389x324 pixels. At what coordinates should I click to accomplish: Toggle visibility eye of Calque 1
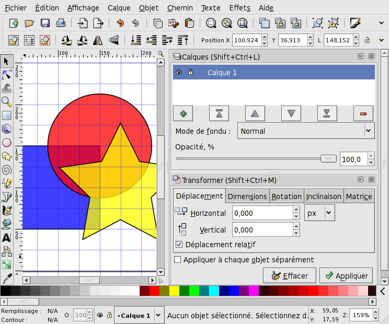click(179, 73)
